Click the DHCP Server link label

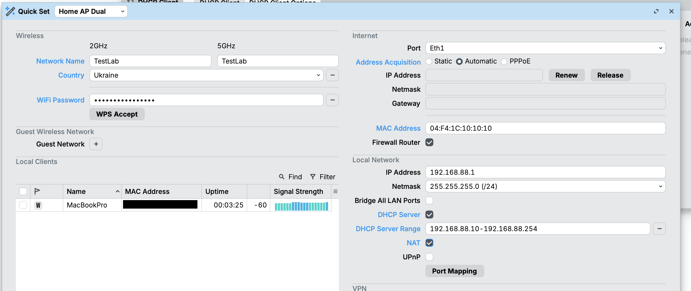coord(399,215)
